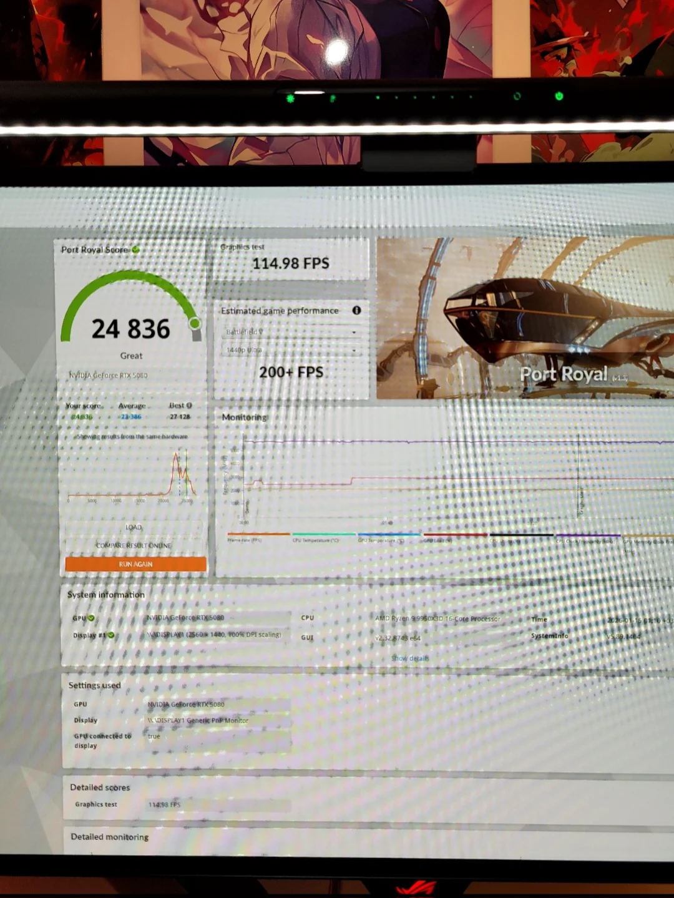Click the Estimated game performance info icon
The height and width of the screenshot is (898, 674).
coord(356,310)
